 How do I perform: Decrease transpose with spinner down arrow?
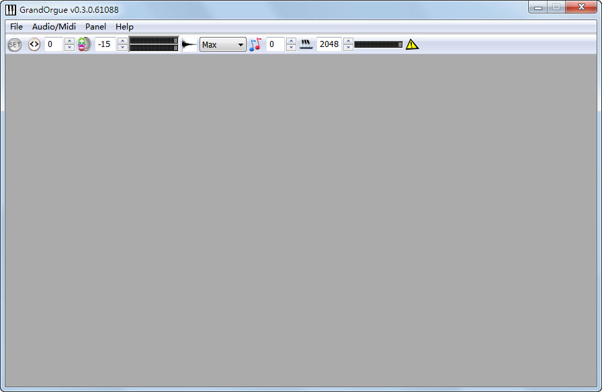pyautogui.click(x=292, y=48)
